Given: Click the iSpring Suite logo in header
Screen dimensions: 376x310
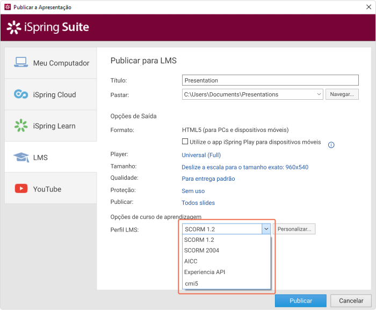Looking at the screenshot, I should [48, 27].
